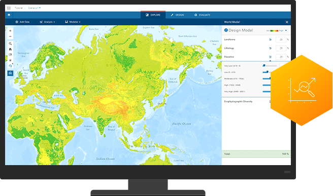
Task: Click the highlighted dashboard gauge tool
Action: pyautogui.click(x=10, y=73)
